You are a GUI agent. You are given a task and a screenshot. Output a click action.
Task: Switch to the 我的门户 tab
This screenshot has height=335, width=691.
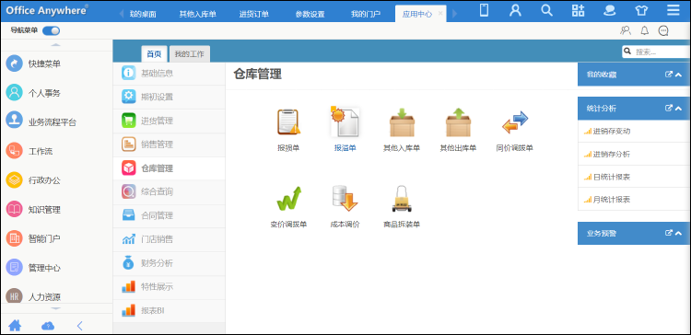pos(366,14)
